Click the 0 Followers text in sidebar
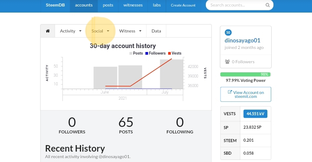This screenshot has height=162, width=312. (x=243, y=62)
